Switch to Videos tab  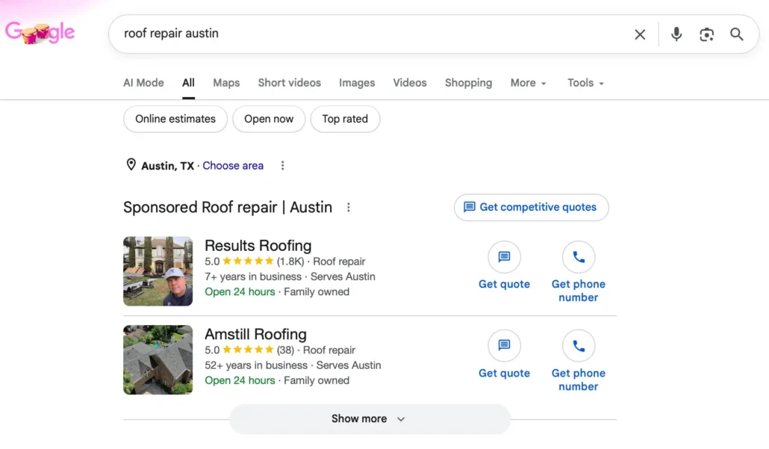pyautogui.click(x=410, y=83)
